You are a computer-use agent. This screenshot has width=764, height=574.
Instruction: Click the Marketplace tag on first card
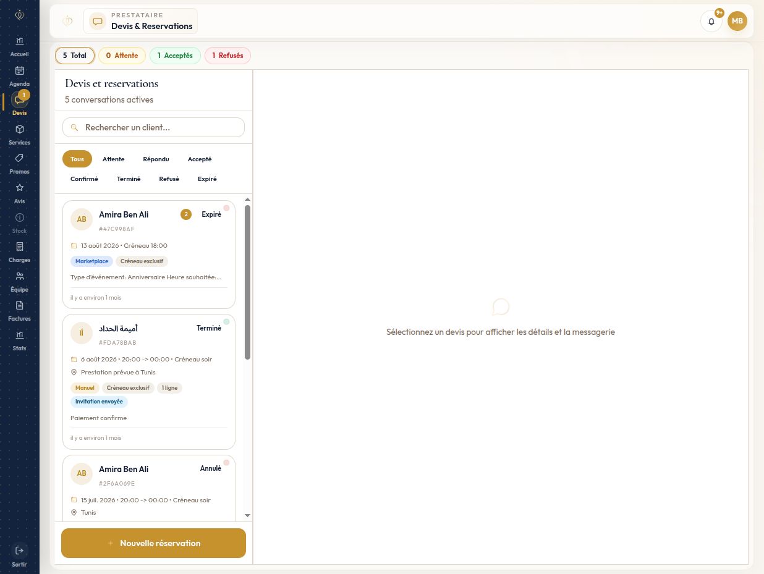[x=91, y=261]
